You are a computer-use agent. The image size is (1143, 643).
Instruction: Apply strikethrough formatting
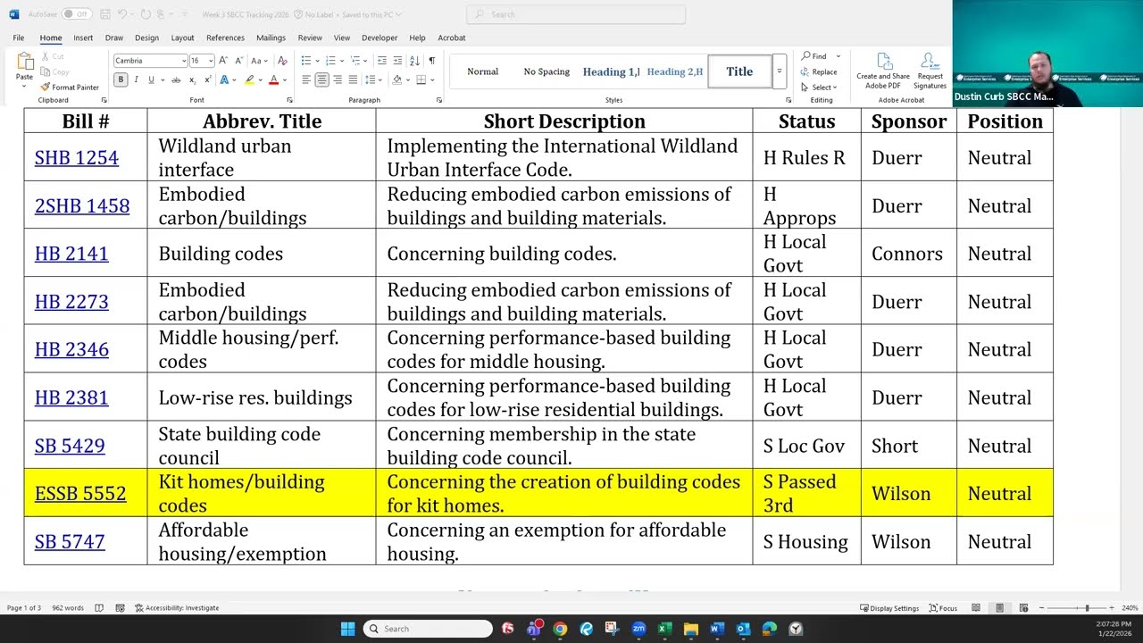tap(176, 80)
